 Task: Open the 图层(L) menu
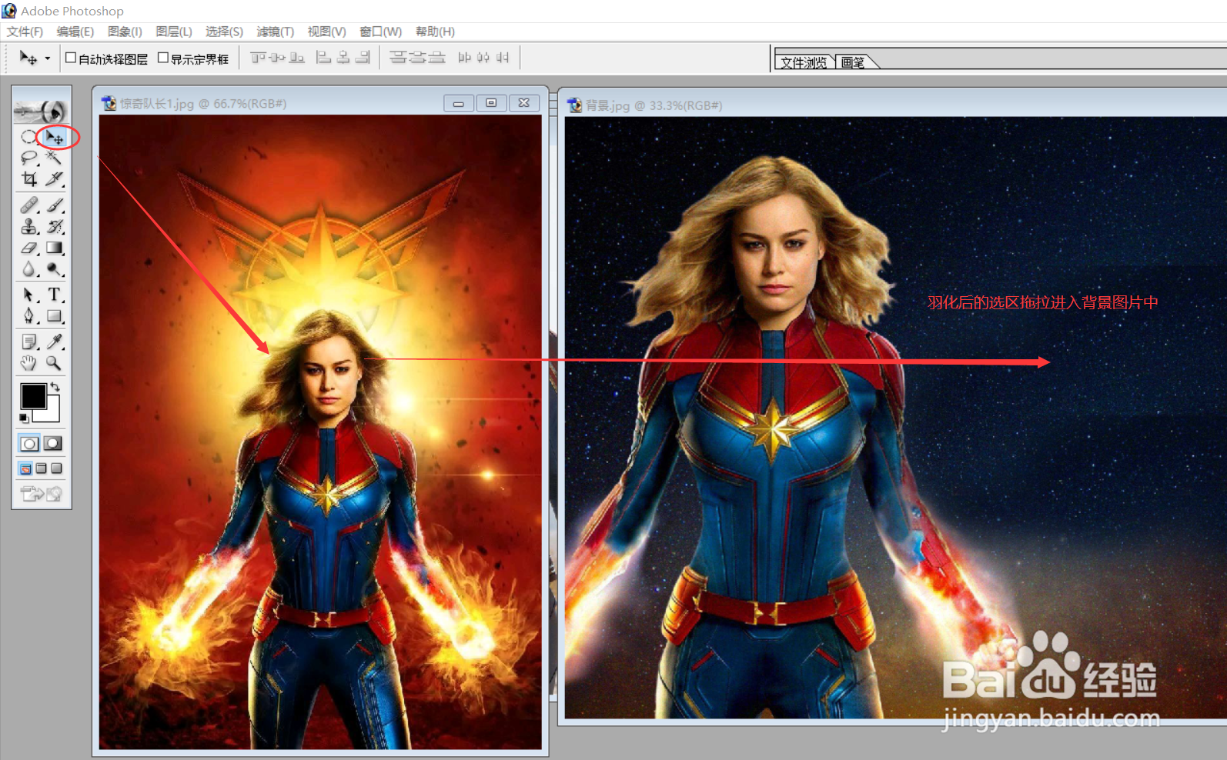(174, 32)
